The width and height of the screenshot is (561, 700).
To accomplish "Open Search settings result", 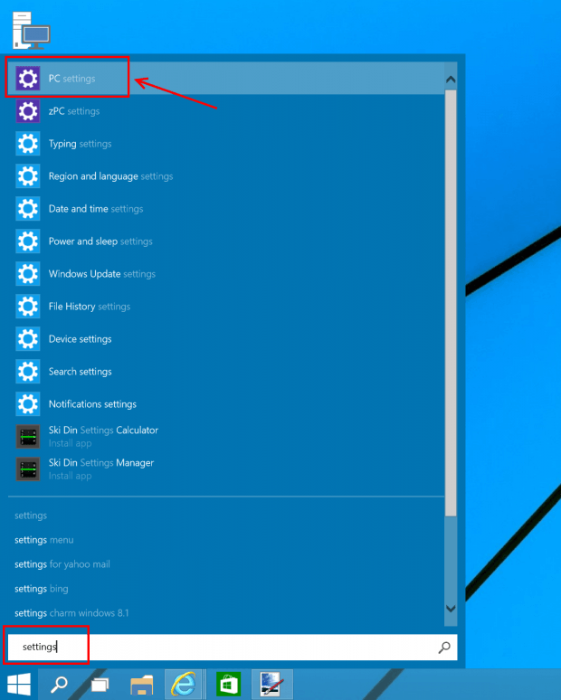I will coord(226,372).
